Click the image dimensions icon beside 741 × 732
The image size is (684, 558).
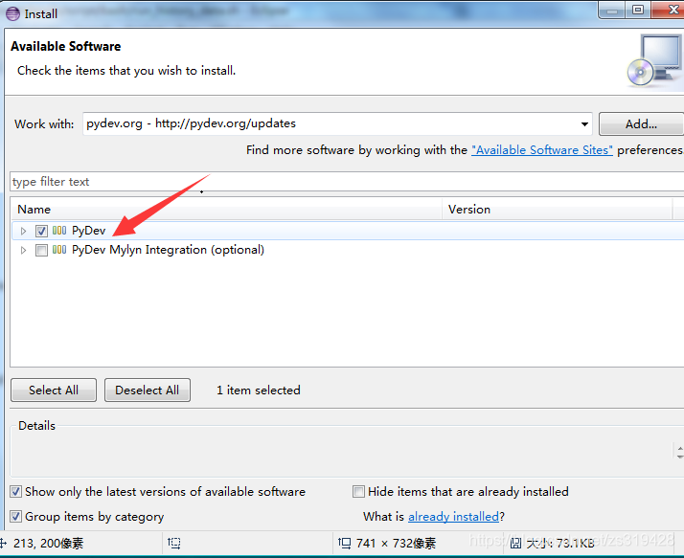(x=344, y=543)
